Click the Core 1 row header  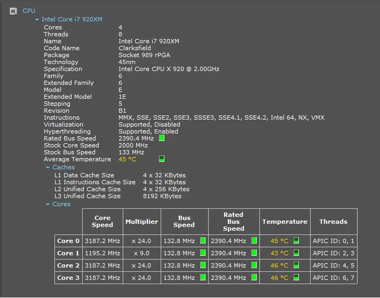(x=68, y=253)
